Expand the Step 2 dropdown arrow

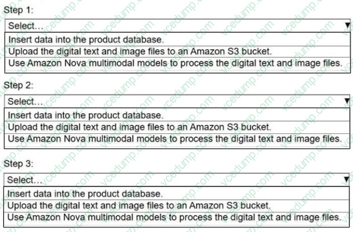[347, 102]
